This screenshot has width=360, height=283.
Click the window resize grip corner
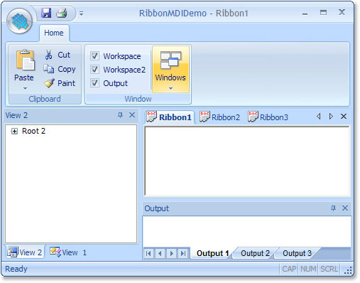pos(349,271)
